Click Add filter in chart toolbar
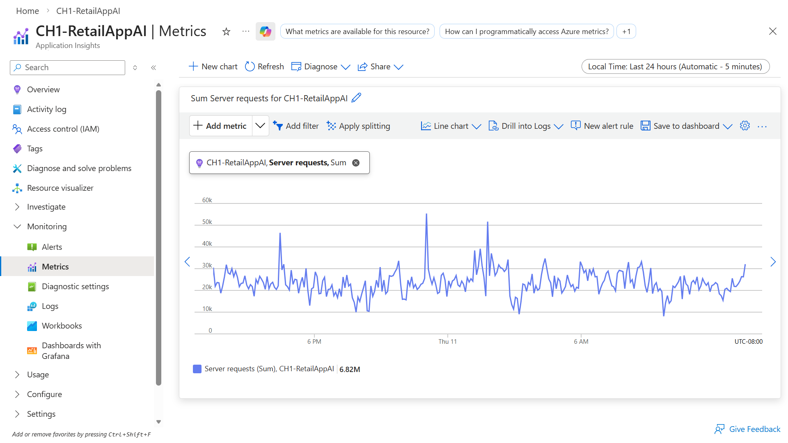Screen dimensions: 788x443 pos(296,126)
